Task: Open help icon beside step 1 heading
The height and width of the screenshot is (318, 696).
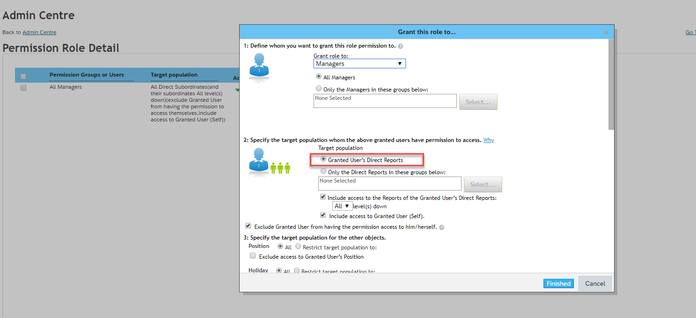Action: tap(401, 46)
